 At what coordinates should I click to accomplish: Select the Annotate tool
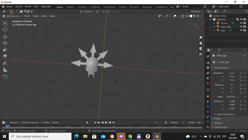point(5,63)
